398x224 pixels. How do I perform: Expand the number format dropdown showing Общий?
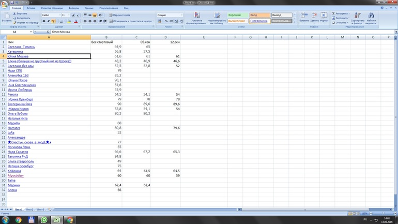pyautogui.click(x=182, y=15)
